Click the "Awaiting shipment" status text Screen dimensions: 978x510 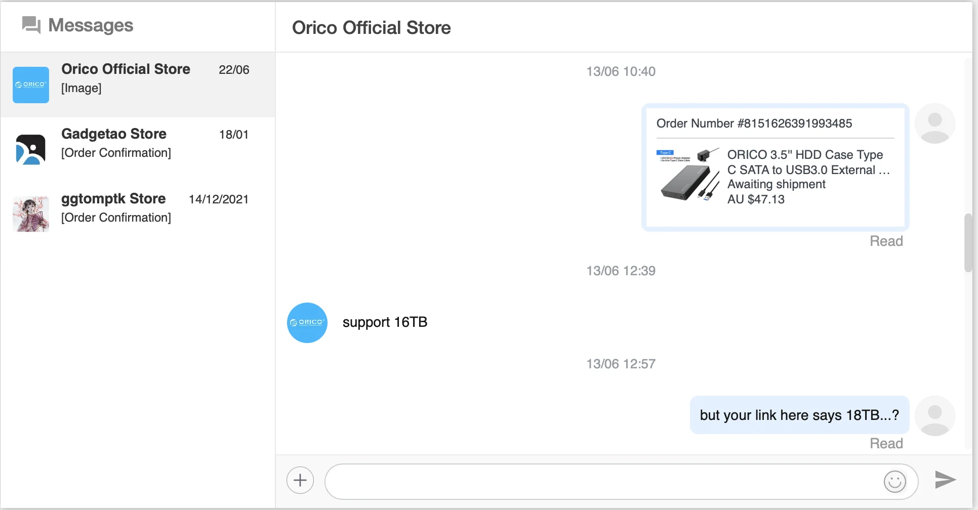(777, 184)
